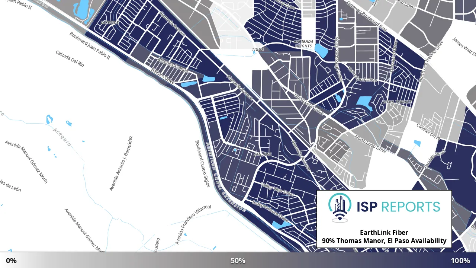Click the LAKESIDE neighborhood label
Screen dimensions: 476x268
(x=110, y=23)
